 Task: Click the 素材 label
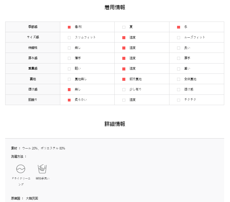pyautogui.click(x=14, y=148)
